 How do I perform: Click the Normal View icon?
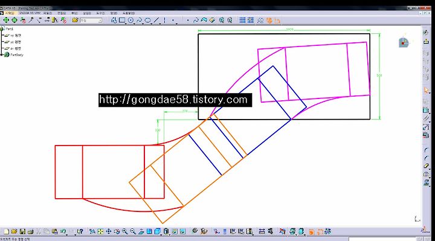(141, 231)
